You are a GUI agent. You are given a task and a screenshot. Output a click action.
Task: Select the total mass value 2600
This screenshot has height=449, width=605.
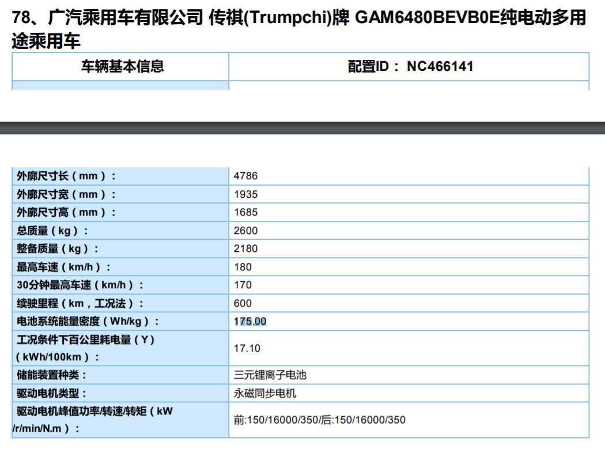246,231
